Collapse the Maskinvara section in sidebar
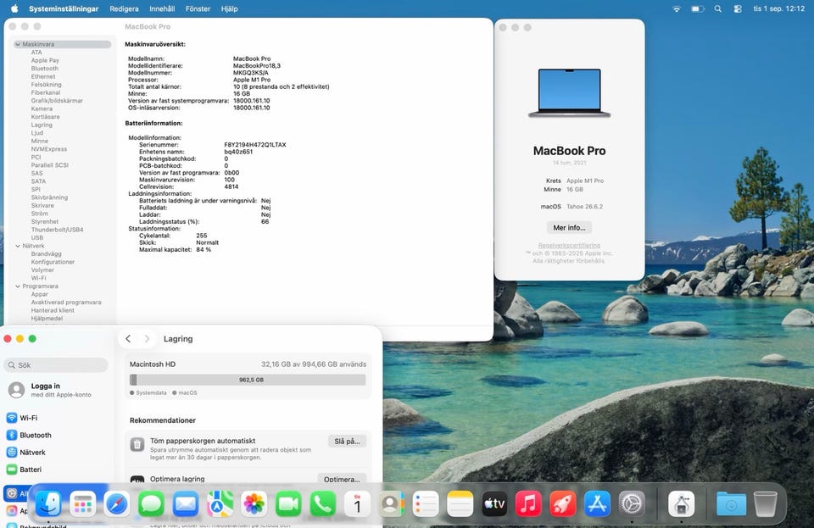814x528 pixels. coord(18,44)
